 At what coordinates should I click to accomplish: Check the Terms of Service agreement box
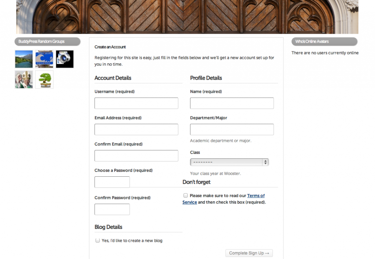pos(186,196)
